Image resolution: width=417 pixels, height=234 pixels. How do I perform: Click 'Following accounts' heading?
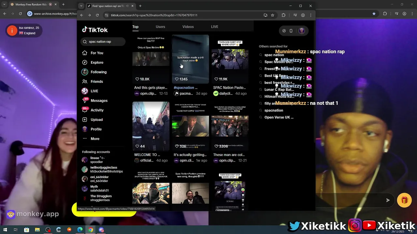click(96, 152)
